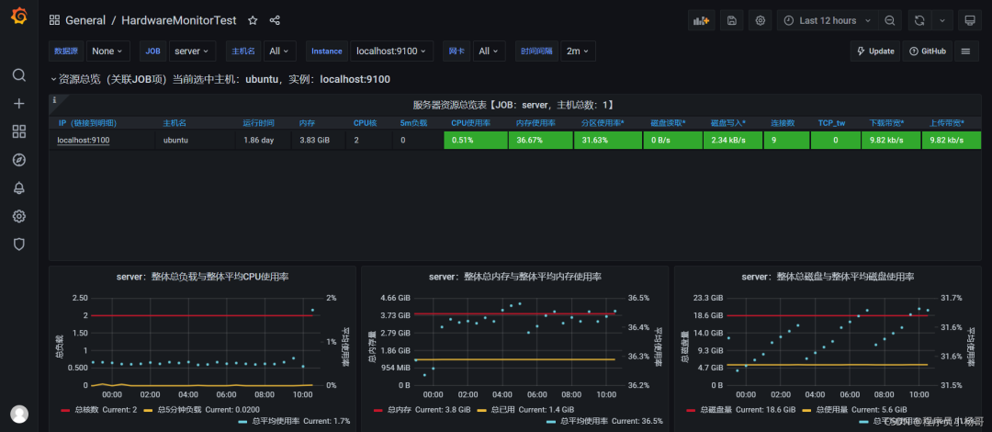Open the Explore compass icon

[19, 160]
